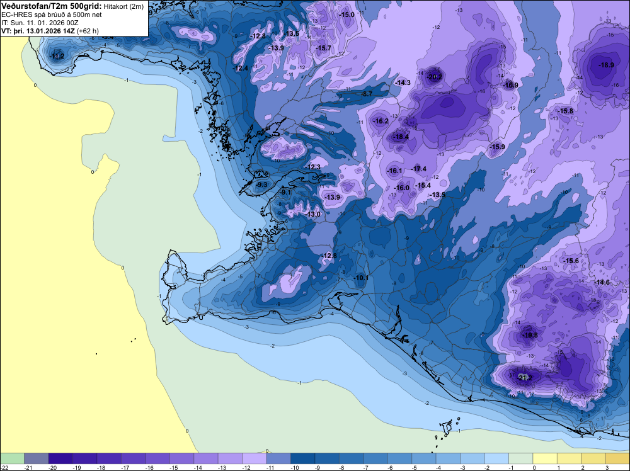Click the legend tick label -7
This screenshot has height=471, width=630.
(x=367, y=467)
